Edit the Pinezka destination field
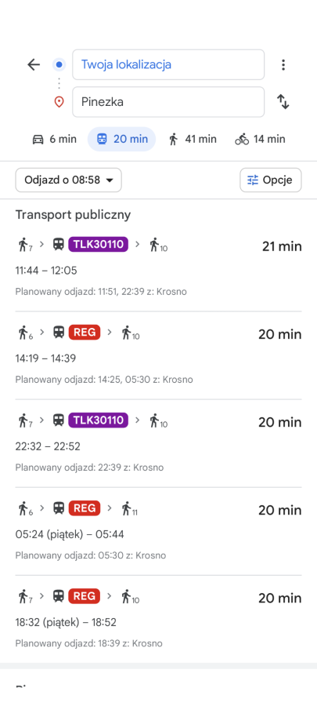The width and height of the screenshot is (317, 706). click(x=168, y=102)
